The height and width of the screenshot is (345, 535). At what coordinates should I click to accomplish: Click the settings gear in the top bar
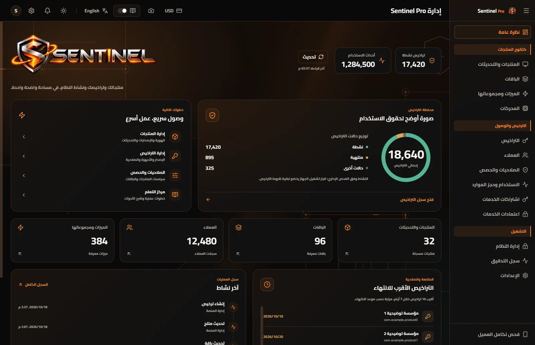[31, 11]
